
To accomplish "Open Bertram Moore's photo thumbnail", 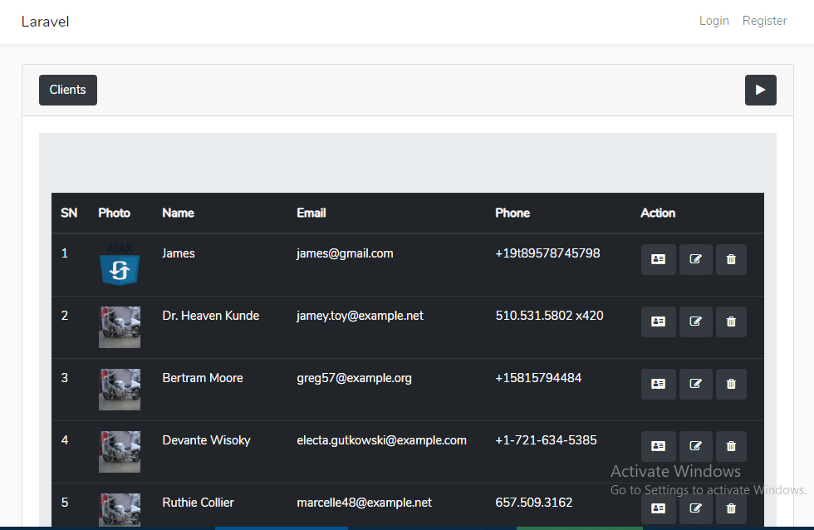I will click(120, 390).
